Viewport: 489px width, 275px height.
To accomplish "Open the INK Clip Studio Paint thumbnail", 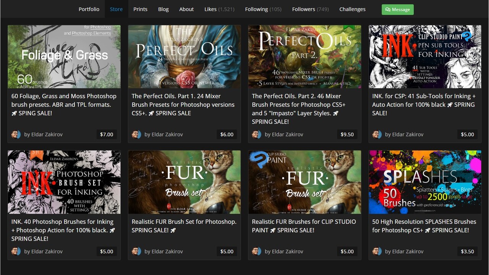I will 425,57.
